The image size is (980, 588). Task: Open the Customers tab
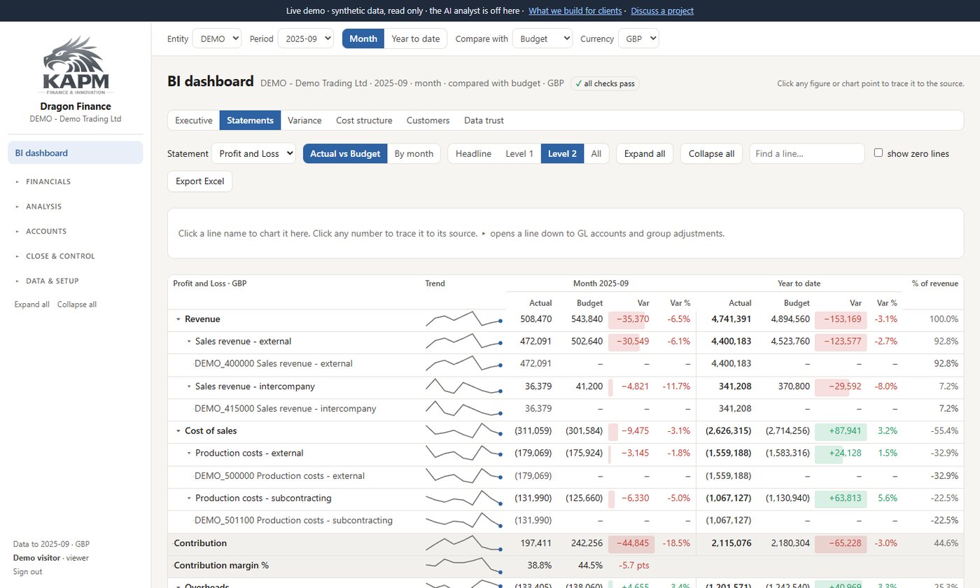point(428,120)
